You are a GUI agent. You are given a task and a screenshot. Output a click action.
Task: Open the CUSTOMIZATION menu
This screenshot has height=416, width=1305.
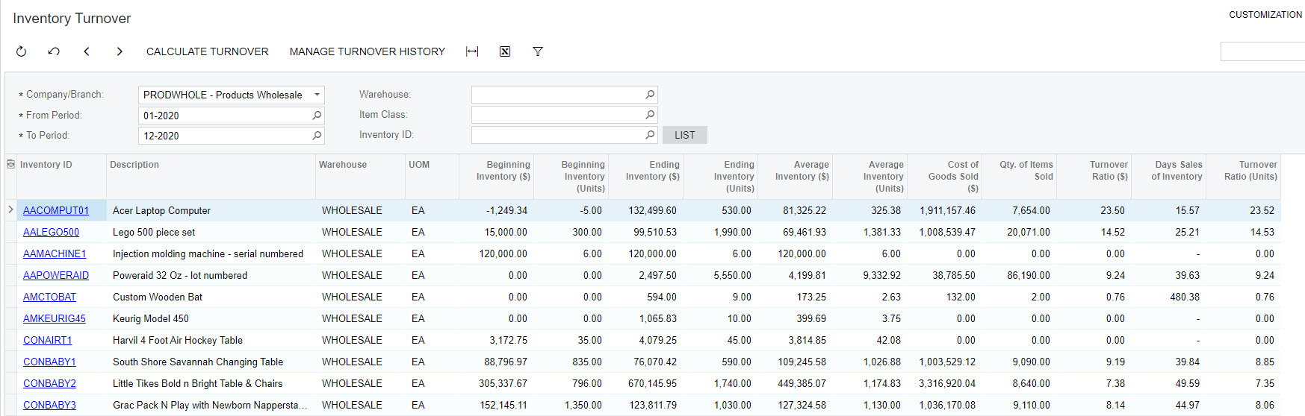click(1265, 15)
